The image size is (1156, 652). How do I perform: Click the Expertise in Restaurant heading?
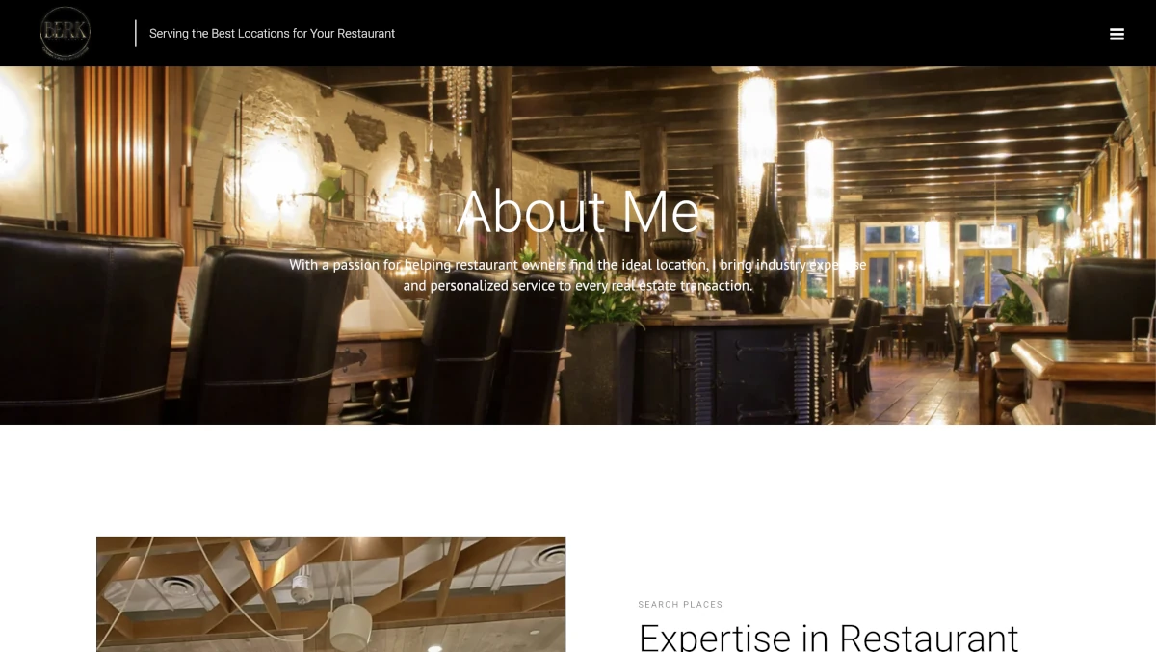tap(828, 636)
